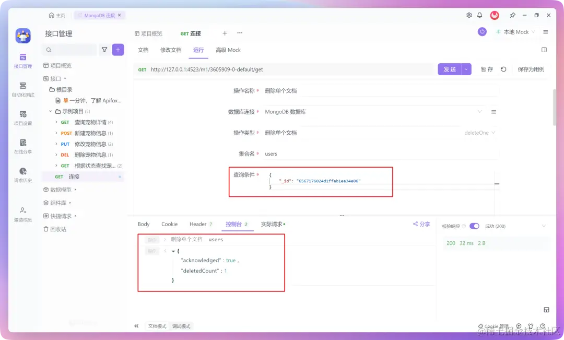Click the Apifox team logo
This screenshot has height=340, width=564.
(23, 36)
